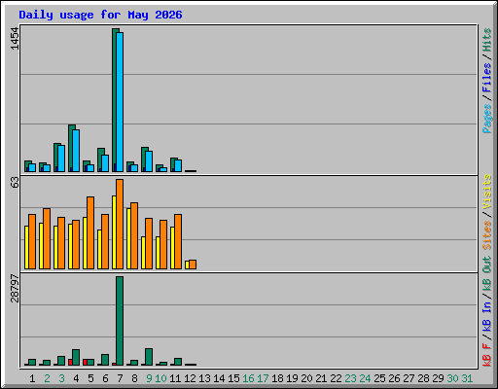Click the tall day 7 kB Out bar
Viewport: 498px width, 389px height.
point(120,321)
